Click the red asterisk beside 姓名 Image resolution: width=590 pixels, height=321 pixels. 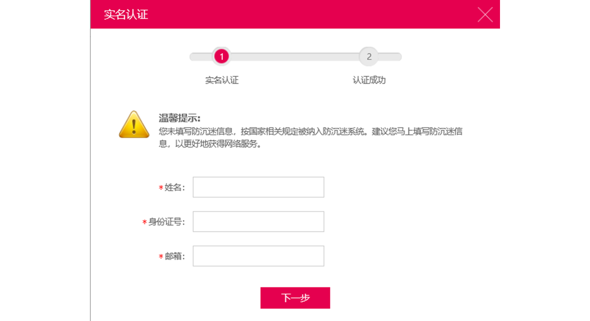click(161, 188)
